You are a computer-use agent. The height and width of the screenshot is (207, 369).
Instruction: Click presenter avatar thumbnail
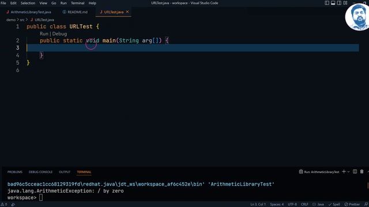357,17
